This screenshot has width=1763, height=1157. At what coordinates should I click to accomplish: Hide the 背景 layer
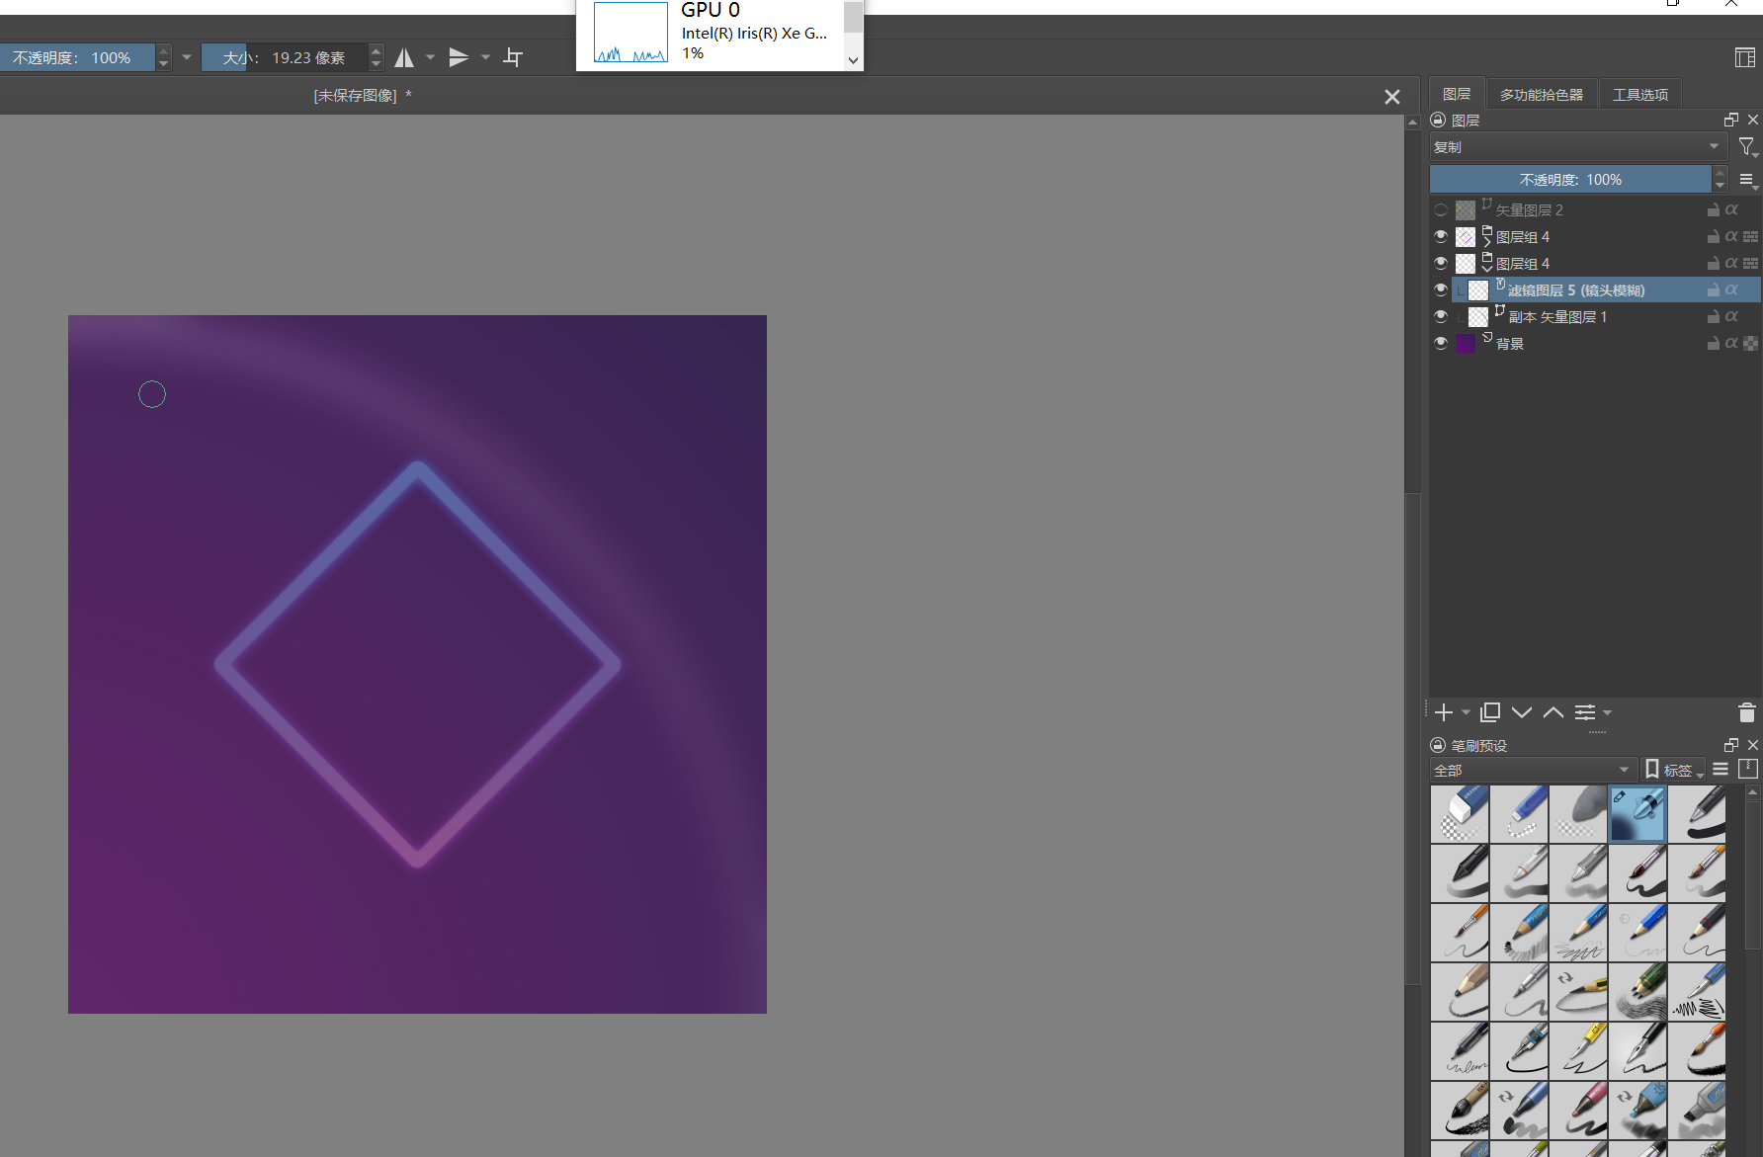pyautogui.click(x=1441, y=343)
